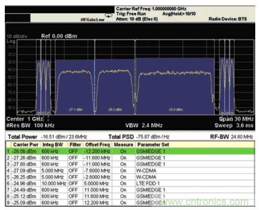Select carrier row 1 at -12.200 MHz offset

(x=130, y=151)
